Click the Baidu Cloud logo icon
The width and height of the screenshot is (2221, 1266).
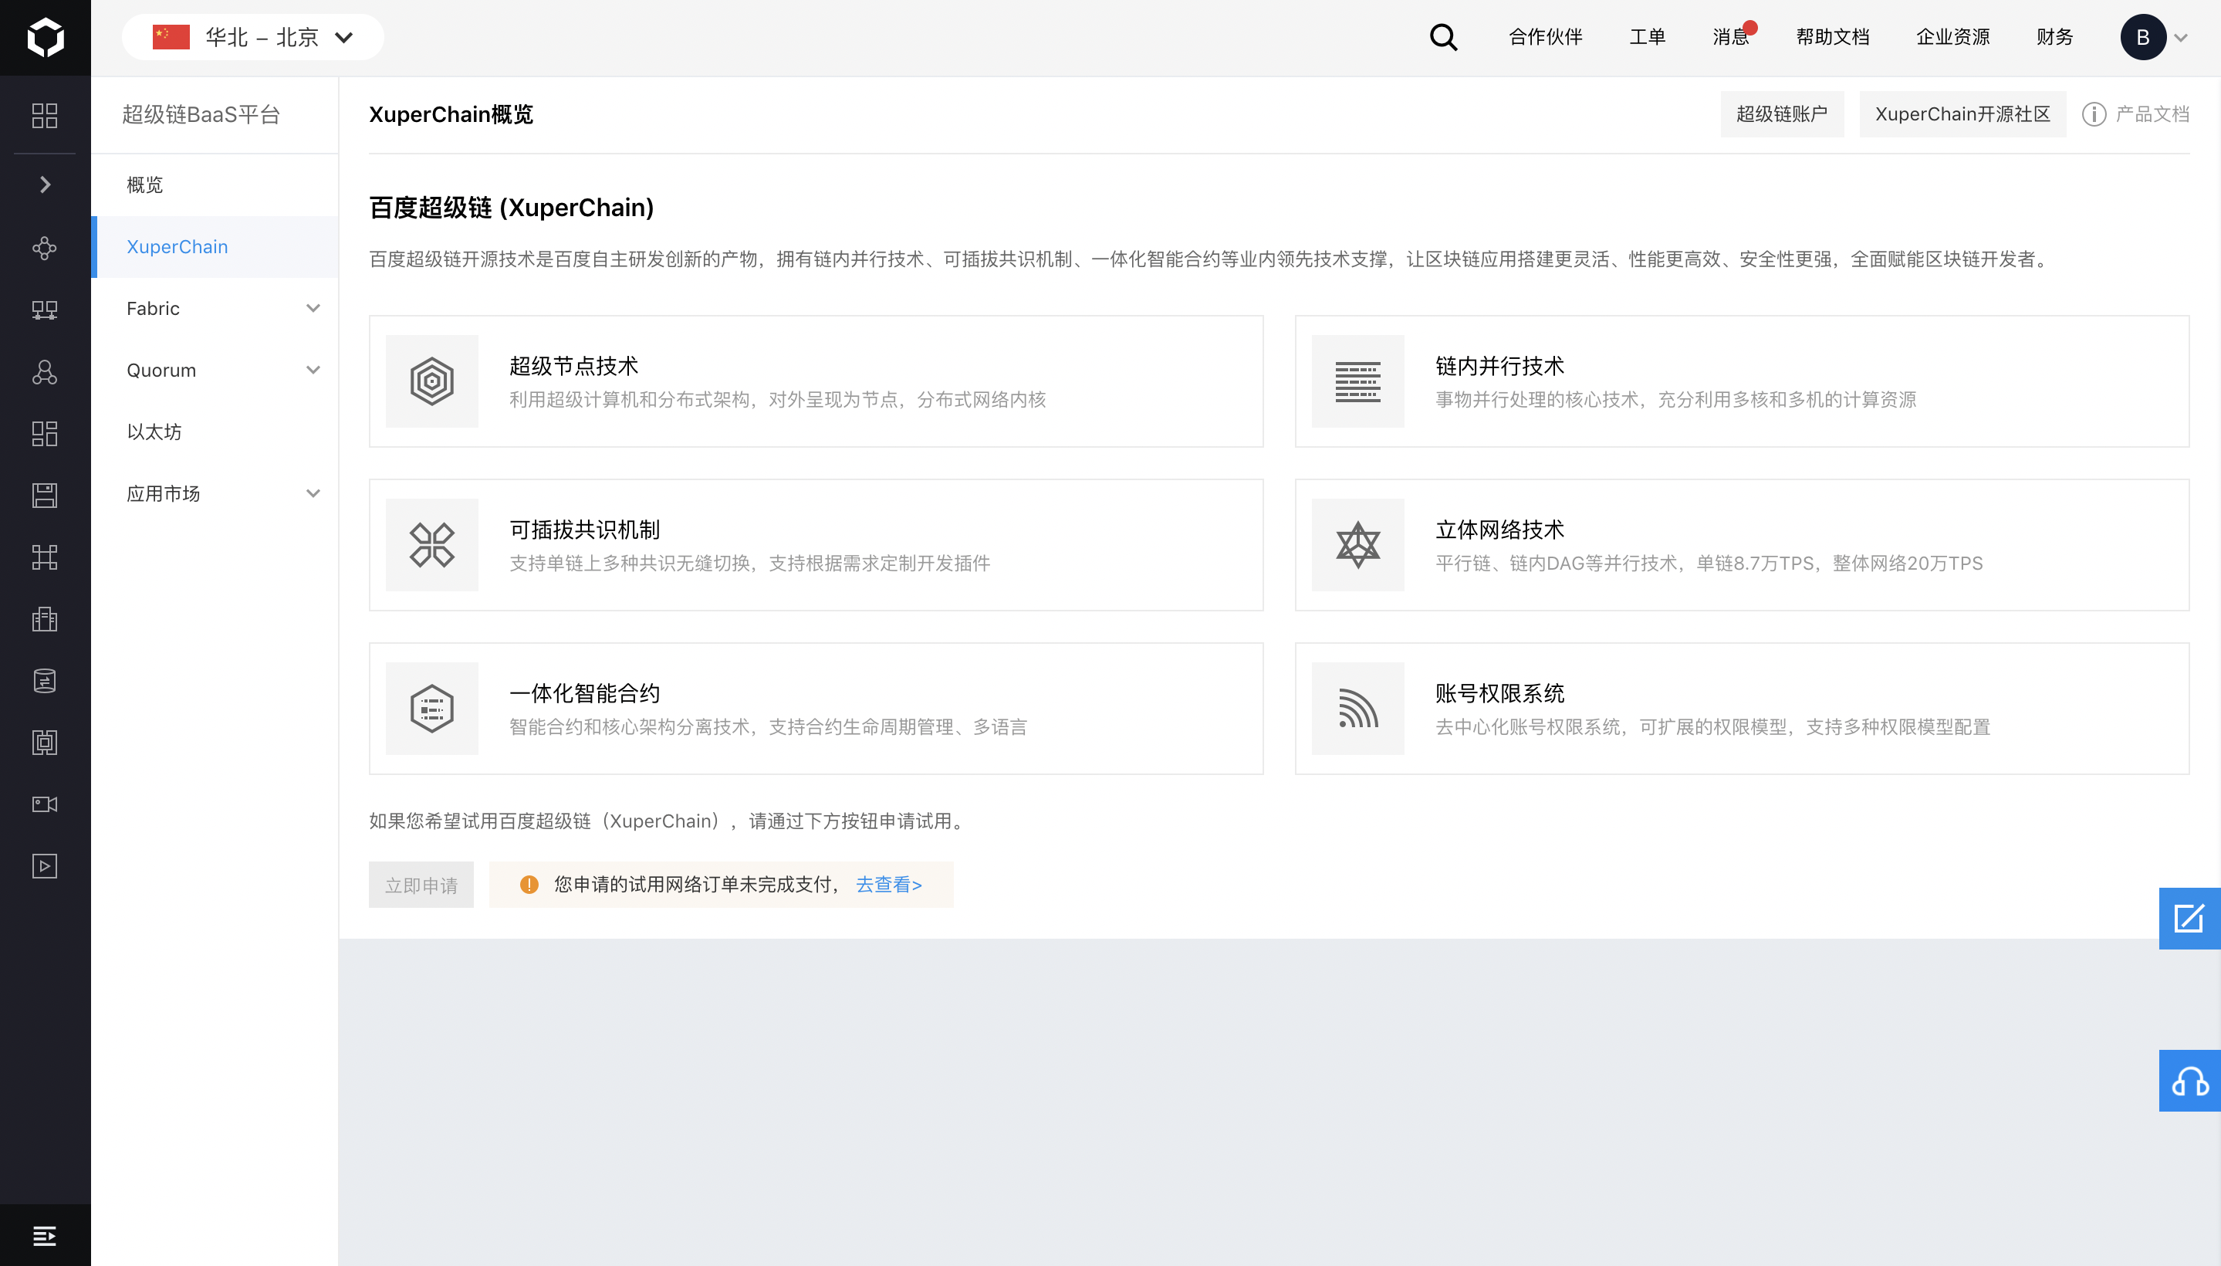[x=46, y=37]
